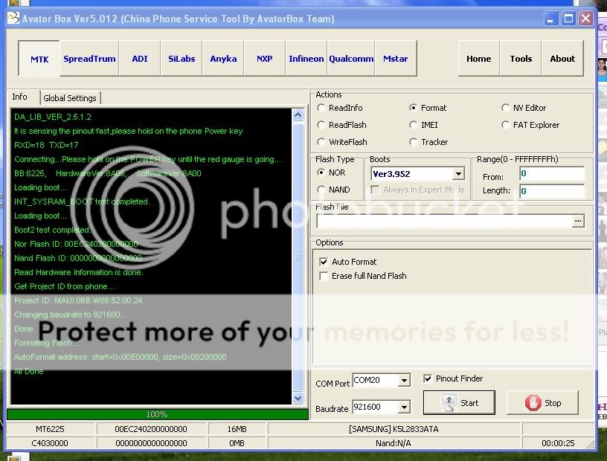Click the Start button icon
Image resolution: width=607 pixels, height=461 pixels.
click(449, 403)
